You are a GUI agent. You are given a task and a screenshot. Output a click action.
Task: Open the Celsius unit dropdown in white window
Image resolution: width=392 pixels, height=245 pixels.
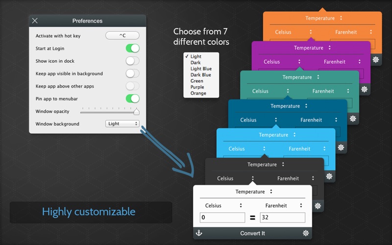pos(222,206)
